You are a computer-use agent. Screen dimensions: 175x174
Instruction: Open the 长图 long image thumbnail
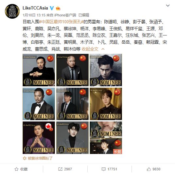tap(106, 138)
